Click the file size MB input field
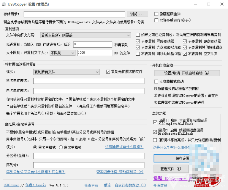The image size is (228, 190). coord(94,53)
